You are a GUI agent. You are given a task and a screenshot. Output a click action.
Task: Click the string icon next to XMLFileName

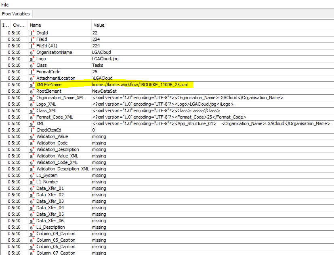(32, 85)
